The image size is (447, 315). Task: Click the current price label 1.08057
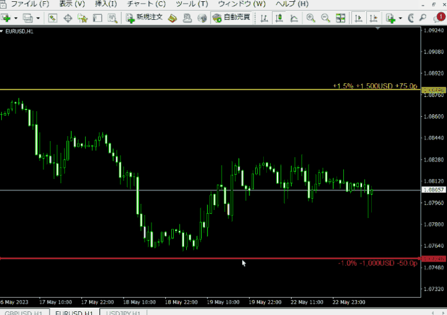[x=433, y=189]
